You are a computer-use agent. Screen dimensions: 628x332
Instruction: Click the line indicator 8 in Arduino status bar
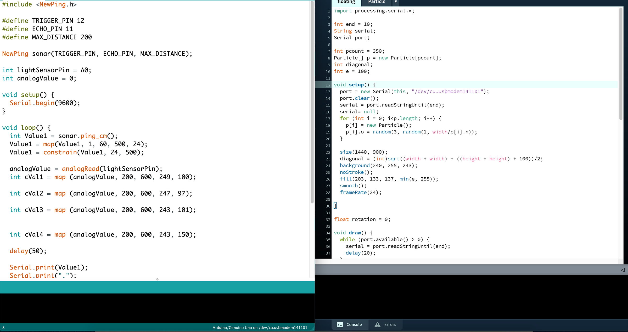pyautogui.click(x=4, y=327)
